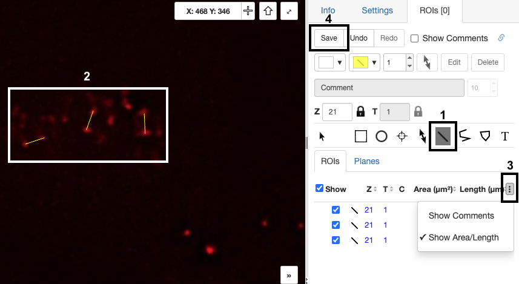Click the link icon beside Show Comments
The width and height of the screenshot is (519, 284).
pos(501,38)
